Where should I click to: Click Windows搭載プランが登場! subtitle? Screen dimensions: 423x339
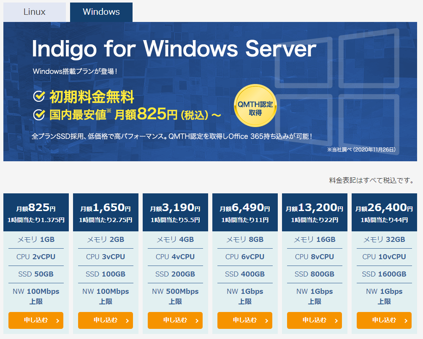(x=75, y=71)
